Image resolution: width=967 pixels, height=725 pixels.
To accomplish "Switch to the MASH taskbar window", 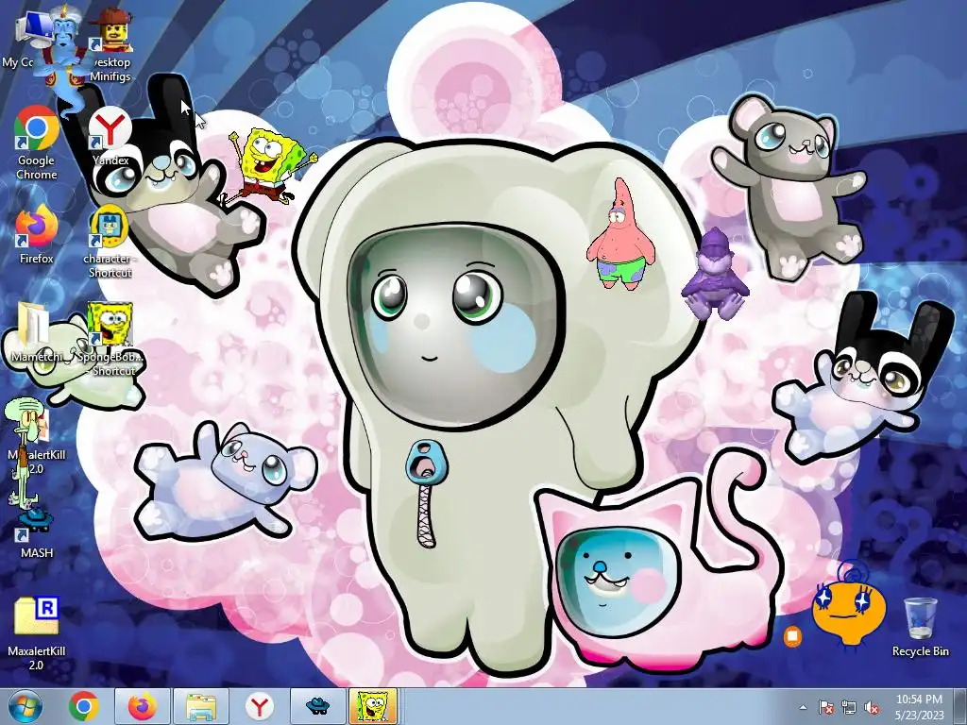I will (x=317, y=706).
